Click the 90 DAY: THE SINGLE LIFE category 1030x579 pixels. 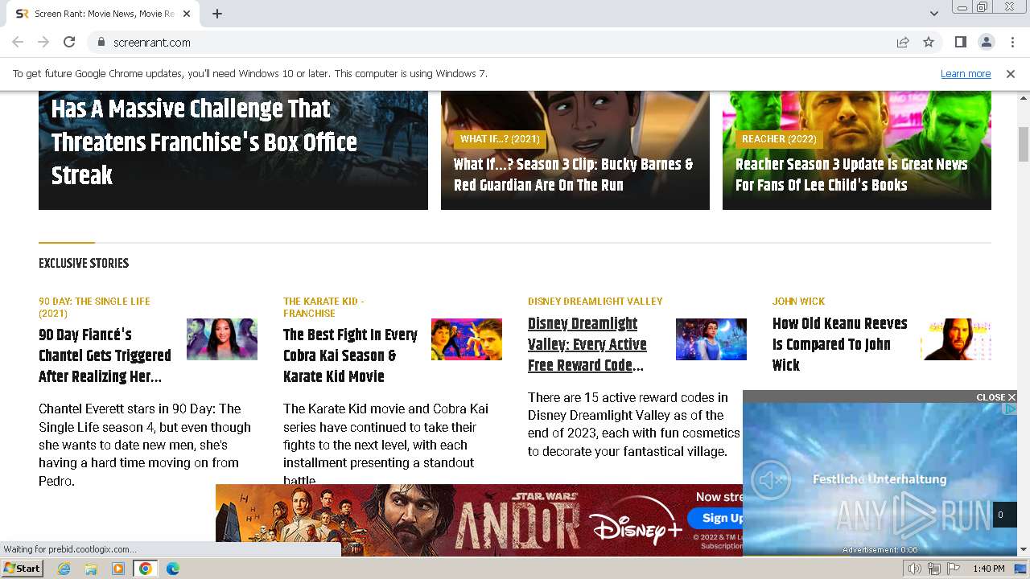tap(94, 307)
